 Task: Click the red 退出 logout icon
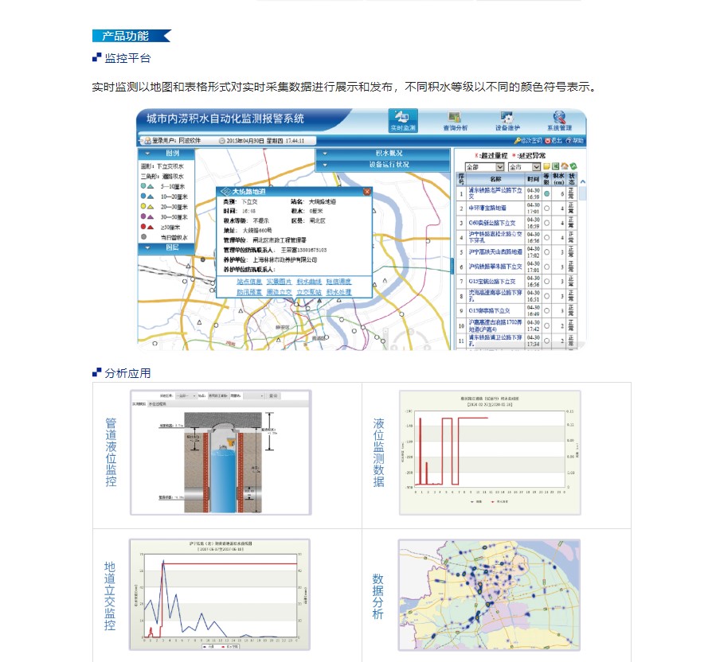[548, 141]
